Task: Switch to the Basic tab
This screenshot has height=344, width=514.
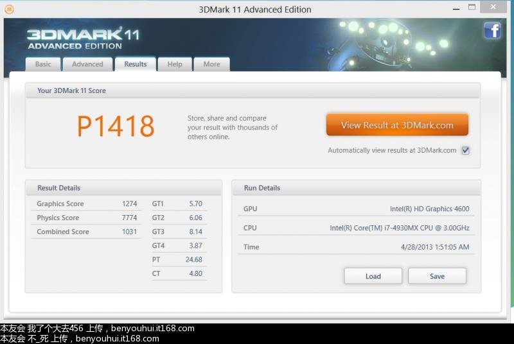Action: [43, 64]
